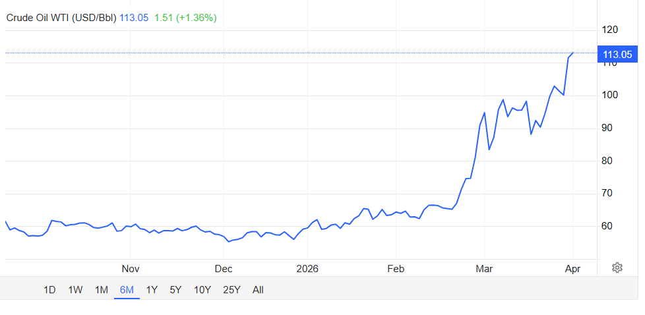Open the chart settings gear icon
The image size is (645, 315).
pos(617,268)
